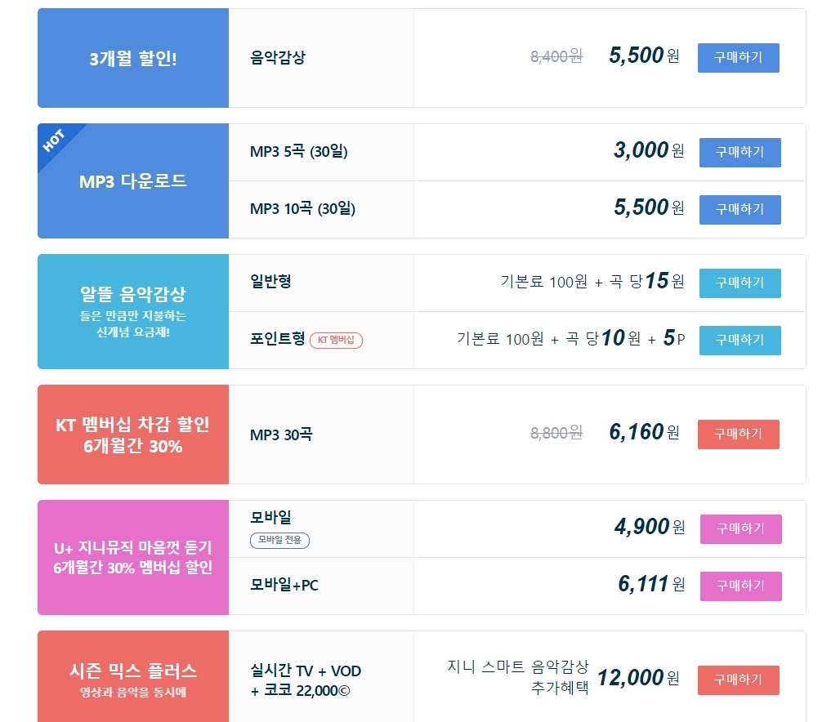Image resolution: width=840 pixels, height=722 pixels.
Task: Buy the MP3 5곡 (30일) plan
Action: pyautogui.click(x=739, y=153)
